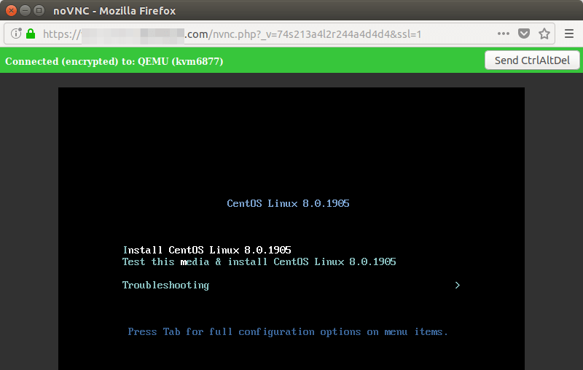Save page with the Pocket icon
Viewport: 583px width, 370px height.
(x=524, y=34)
